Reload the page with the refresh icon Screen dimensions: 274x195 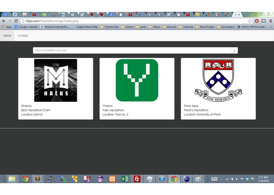coord(16,21)
